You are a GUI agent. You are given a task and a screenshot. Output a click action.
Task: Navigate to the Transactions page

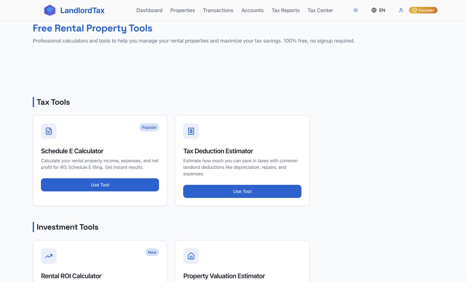[218, 10]
